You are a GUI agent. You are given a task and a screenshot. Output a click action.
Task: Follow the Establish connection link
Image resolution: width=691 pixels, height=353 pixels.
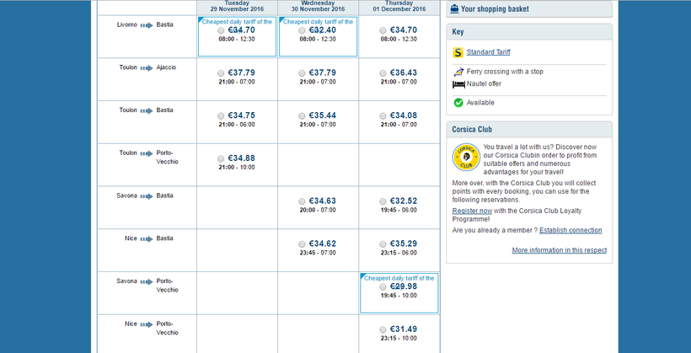570,230
